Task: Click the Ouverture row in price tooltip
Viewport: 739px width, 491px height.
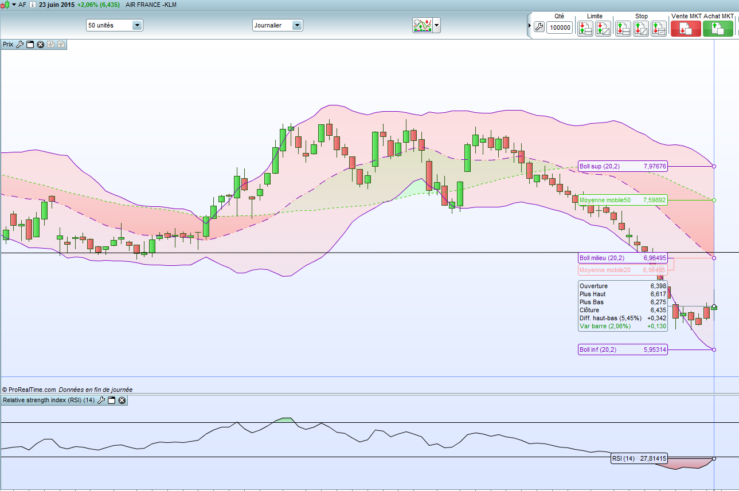Action: click(x=623, y=286)
